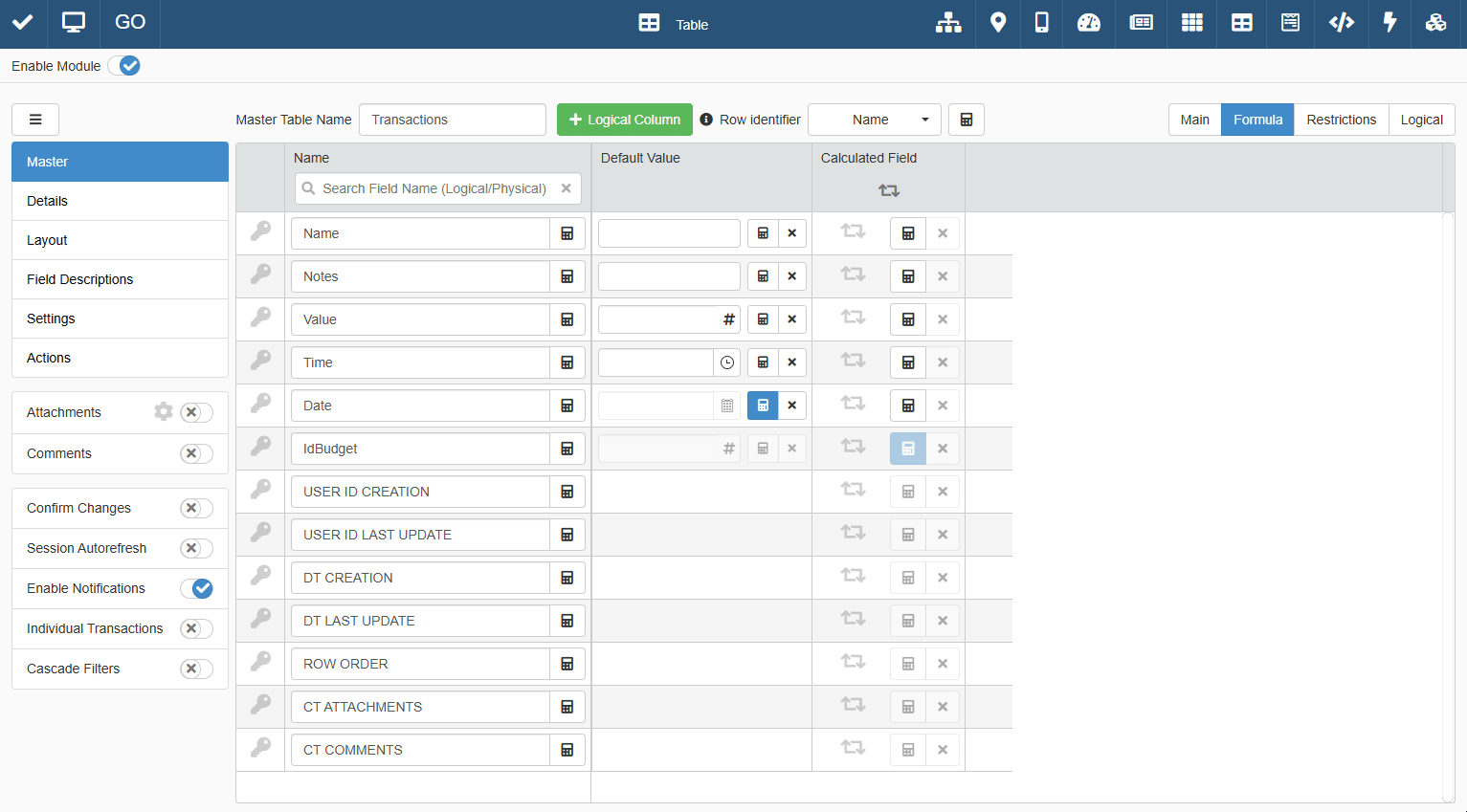The image size is (1467, 812).
Task: Click calculated field calculator in Notes row
Action: 908,276
